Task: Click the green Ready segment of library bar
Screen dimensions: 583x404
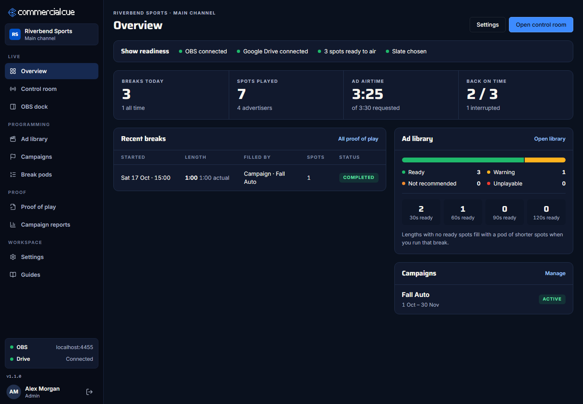Action: 463,160
